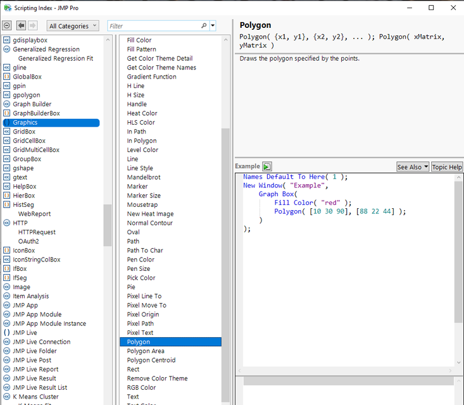Viewport: 464px width, 405px height.
Task: Open the filter options dropdown arrow
Action: click(x=213, y=26)
